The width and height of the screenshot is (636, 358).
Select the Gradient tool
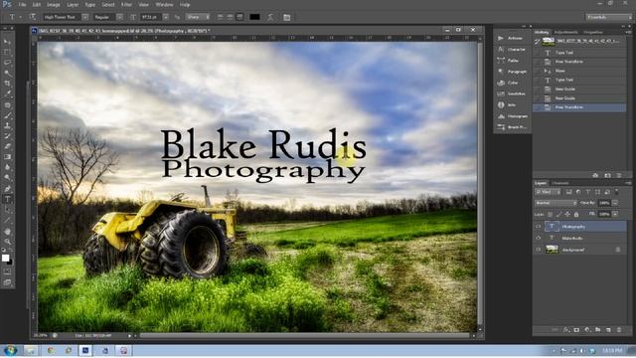pyautogui.click(x=7, y=157)
